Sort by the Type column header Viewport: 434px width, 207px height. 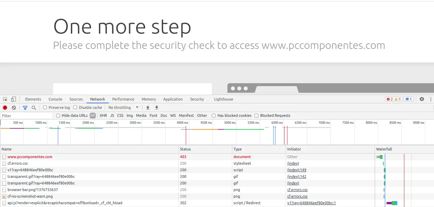pos(259,149)
